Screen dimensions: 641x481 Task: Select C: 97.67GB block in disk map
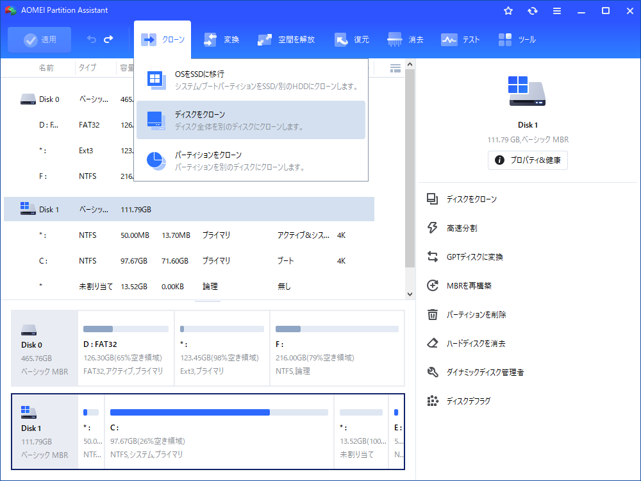click(x=219, y=432)
